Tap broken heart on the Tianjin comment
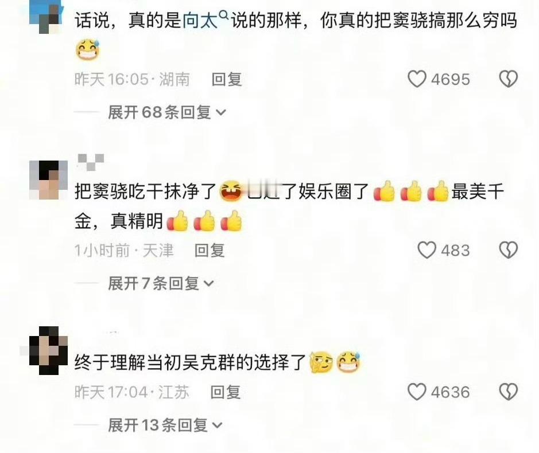The height and width of the screenshot is (453, 539). click(508, 249)
